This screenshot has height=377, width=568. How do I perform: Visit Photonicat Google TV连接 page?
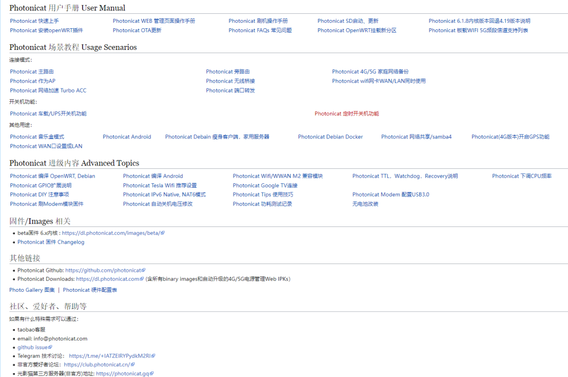pos(265,185)
